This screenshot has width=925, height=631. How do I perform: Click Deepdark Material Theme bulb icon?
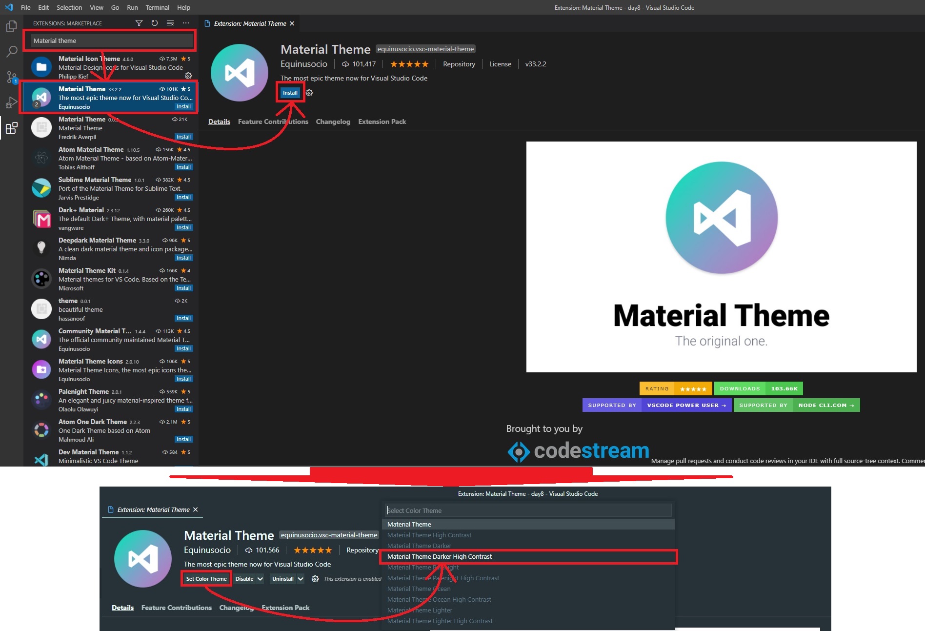click(41, 248)
